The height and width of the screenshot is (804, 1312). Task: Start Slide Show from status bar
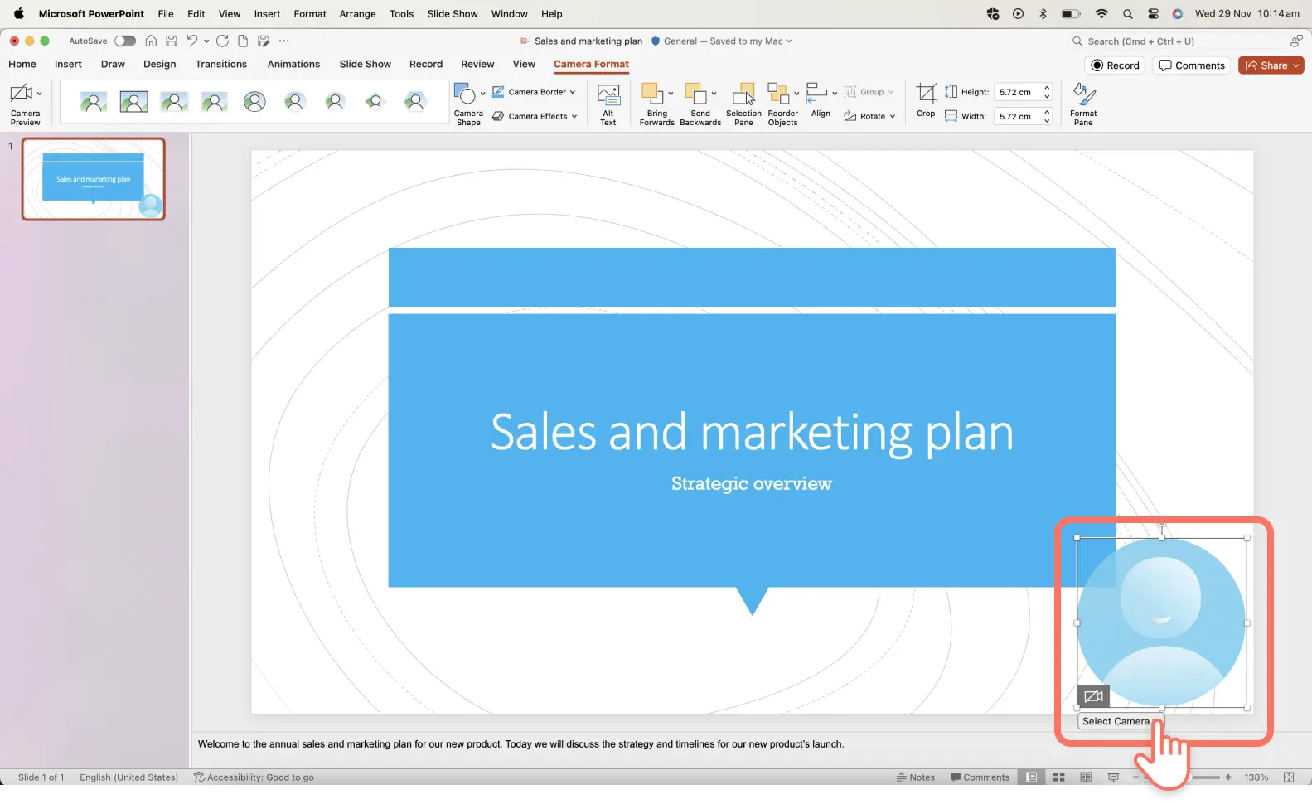[1113, 777]
